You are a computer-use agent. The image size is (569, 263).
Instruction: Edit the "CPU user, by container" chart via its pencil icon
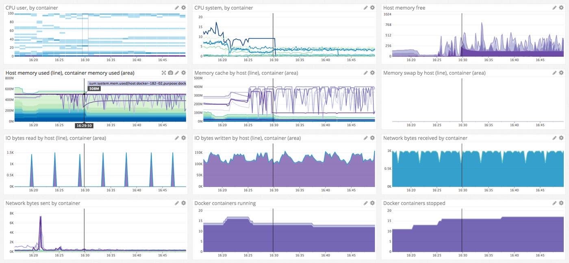click(176, 7)
